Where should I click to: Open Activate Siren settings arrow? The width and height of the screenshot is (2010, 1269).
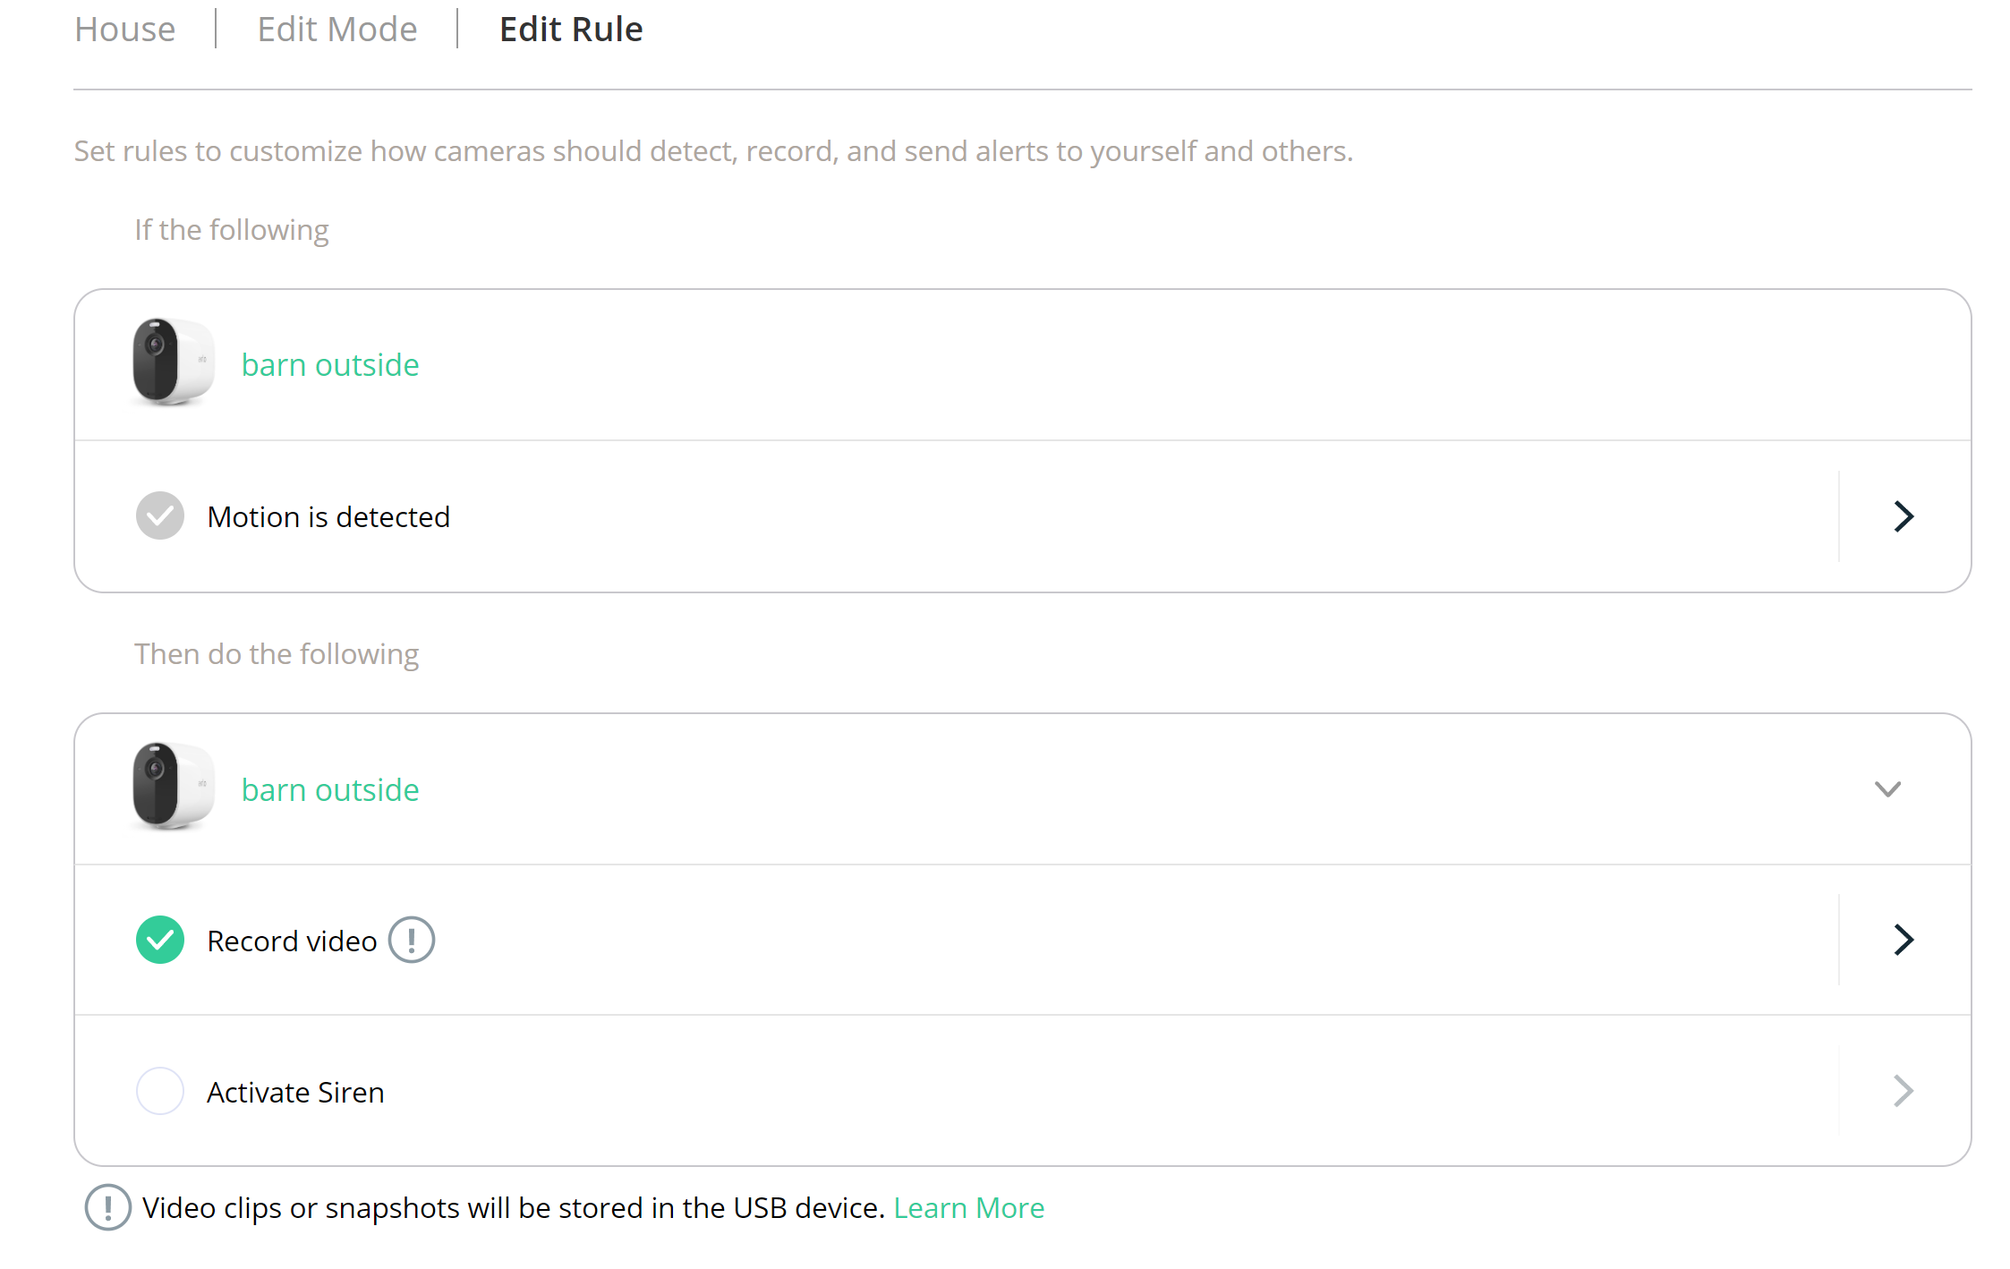point(1904,1091)
